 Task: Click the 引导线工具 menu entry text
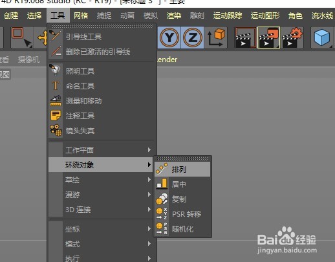(83, 37)
